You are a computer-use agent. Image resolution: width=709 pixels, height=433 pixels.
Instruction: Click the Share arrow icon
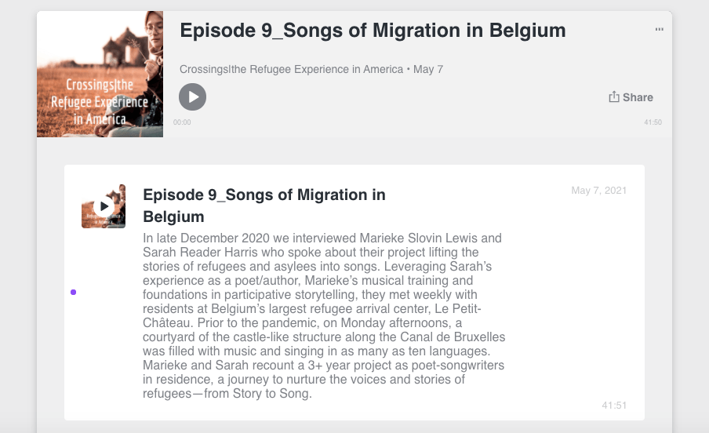pyautogui.click(x=614, y=97)
